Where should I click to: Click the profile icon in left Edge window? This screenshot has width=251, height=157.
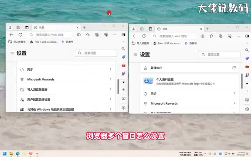(10, 27)
